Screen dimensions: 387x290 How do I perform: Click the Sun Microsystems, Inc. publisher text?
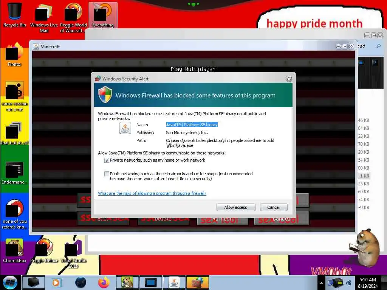(187, 133)
